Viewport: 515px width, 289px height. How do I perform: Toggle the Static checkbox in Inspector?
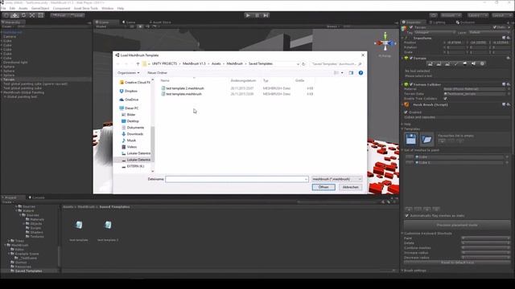pos(494,27)
